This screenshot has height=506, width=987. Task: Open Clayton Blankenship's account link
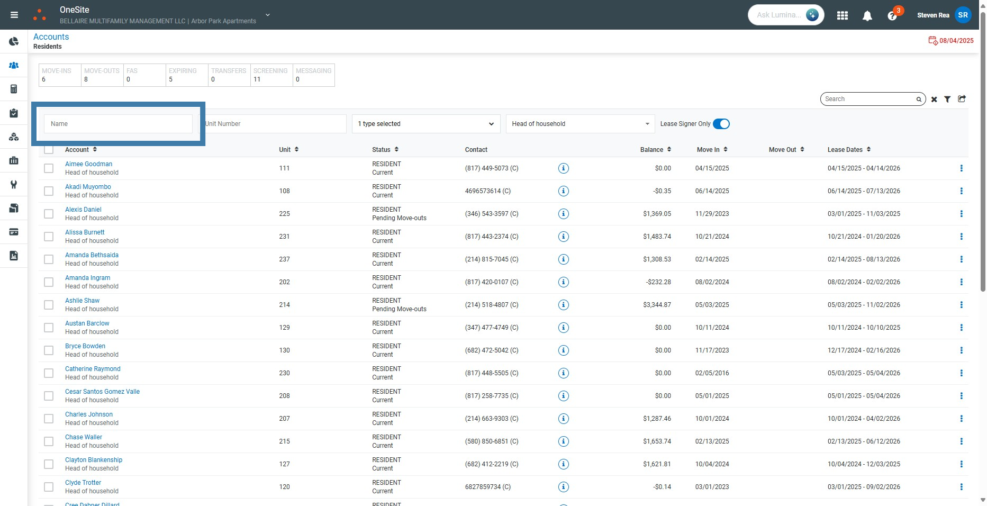(94, 460)
